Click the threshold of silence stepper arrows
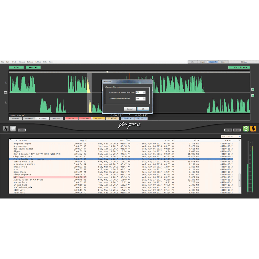This screenshot has height=259, width=259. pyautogui.click(x=144, y=99)
